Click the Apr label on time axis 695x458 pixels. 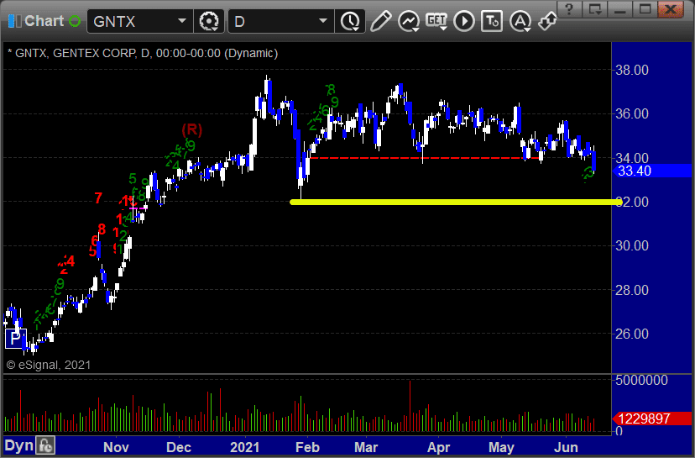click(438, 447)
